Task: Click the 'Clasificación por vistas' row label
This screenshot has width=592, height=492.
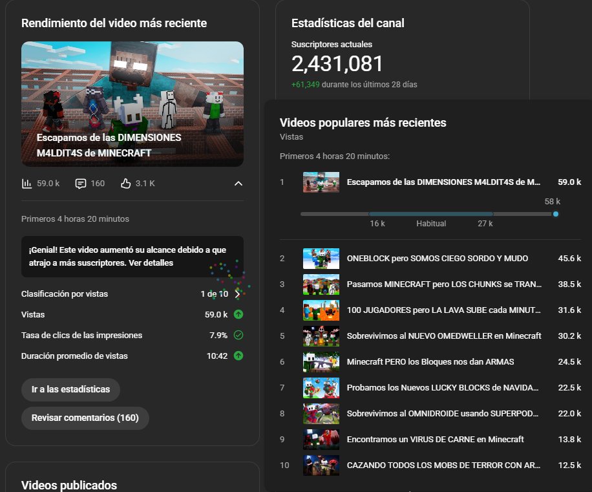Action: click(x=65, y=294)
